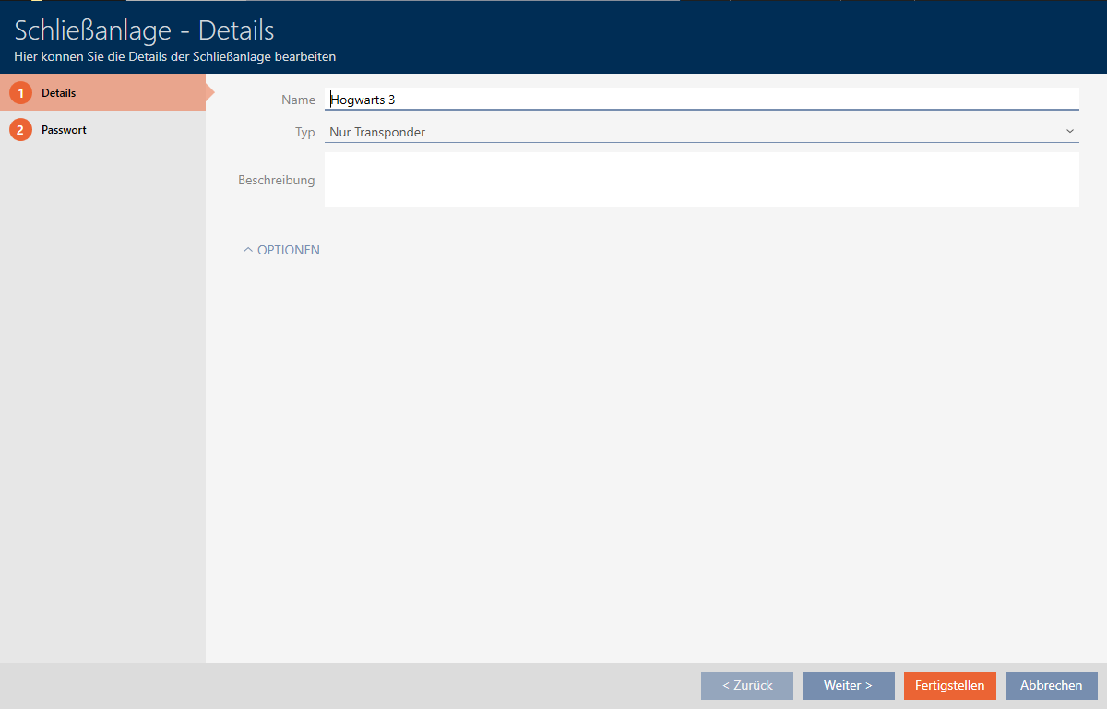Click the orange step 2 circle icon

[x=20, y=130]
